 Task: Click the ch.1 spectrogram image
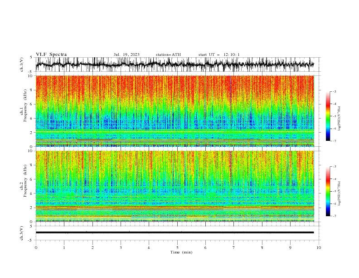click(x=175, y=111)
